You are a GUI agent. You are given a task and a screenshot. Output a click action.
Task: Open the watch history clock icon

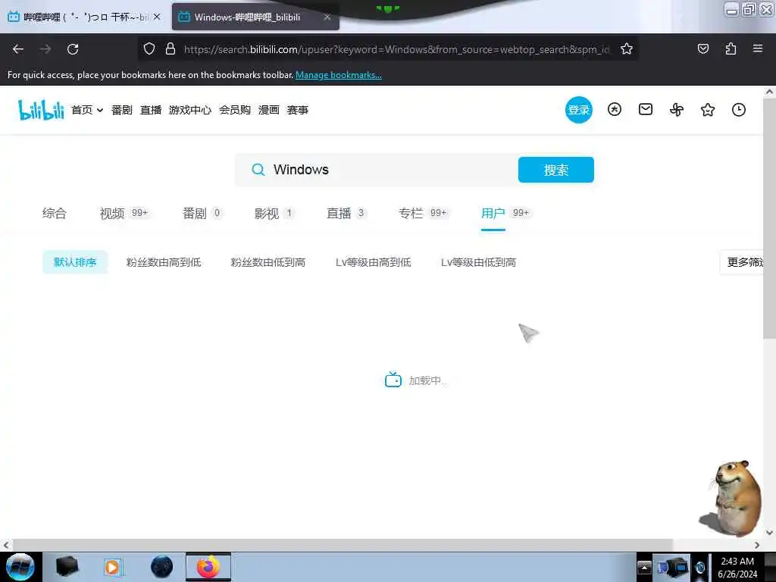(x=738, y=109)
